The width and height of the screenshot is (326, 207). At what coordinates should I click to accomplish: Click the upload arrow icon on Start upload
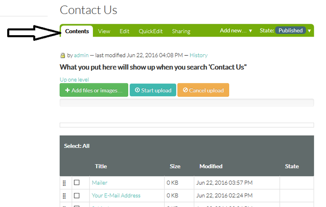137,90
